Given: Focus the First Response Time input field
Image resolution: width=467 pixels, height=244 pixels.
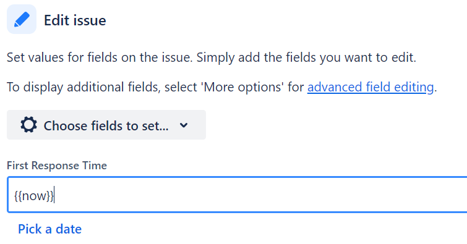Looking at the screenshot, I should click(x=238, y=195).
